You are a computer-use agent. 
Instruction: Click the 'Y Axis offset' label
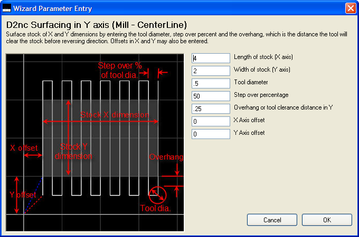[249, 133]
